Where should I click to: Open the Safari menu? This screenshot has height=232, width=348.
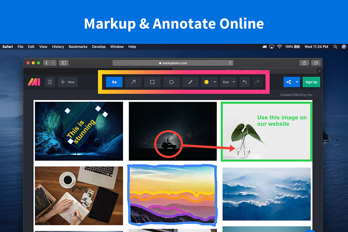pyautogui.click(x=8, y=47)
